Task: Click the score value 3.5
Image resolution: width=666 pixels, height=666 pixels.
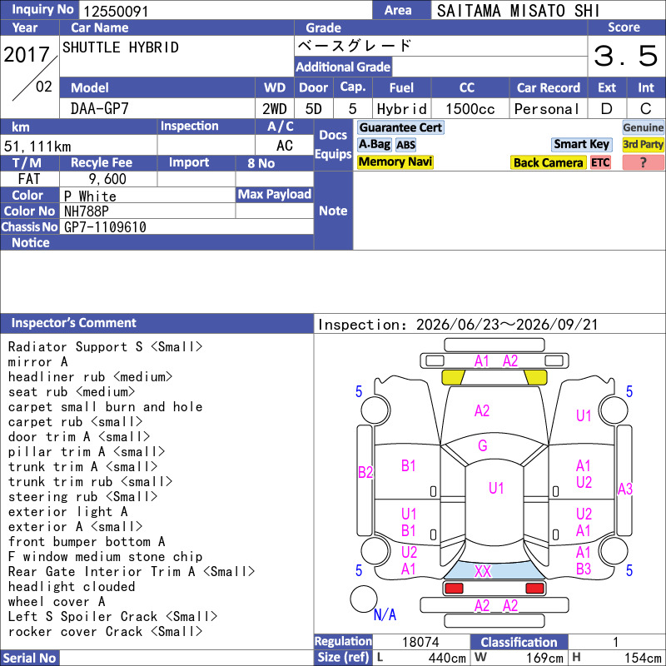Action: [x=625, y=56]
